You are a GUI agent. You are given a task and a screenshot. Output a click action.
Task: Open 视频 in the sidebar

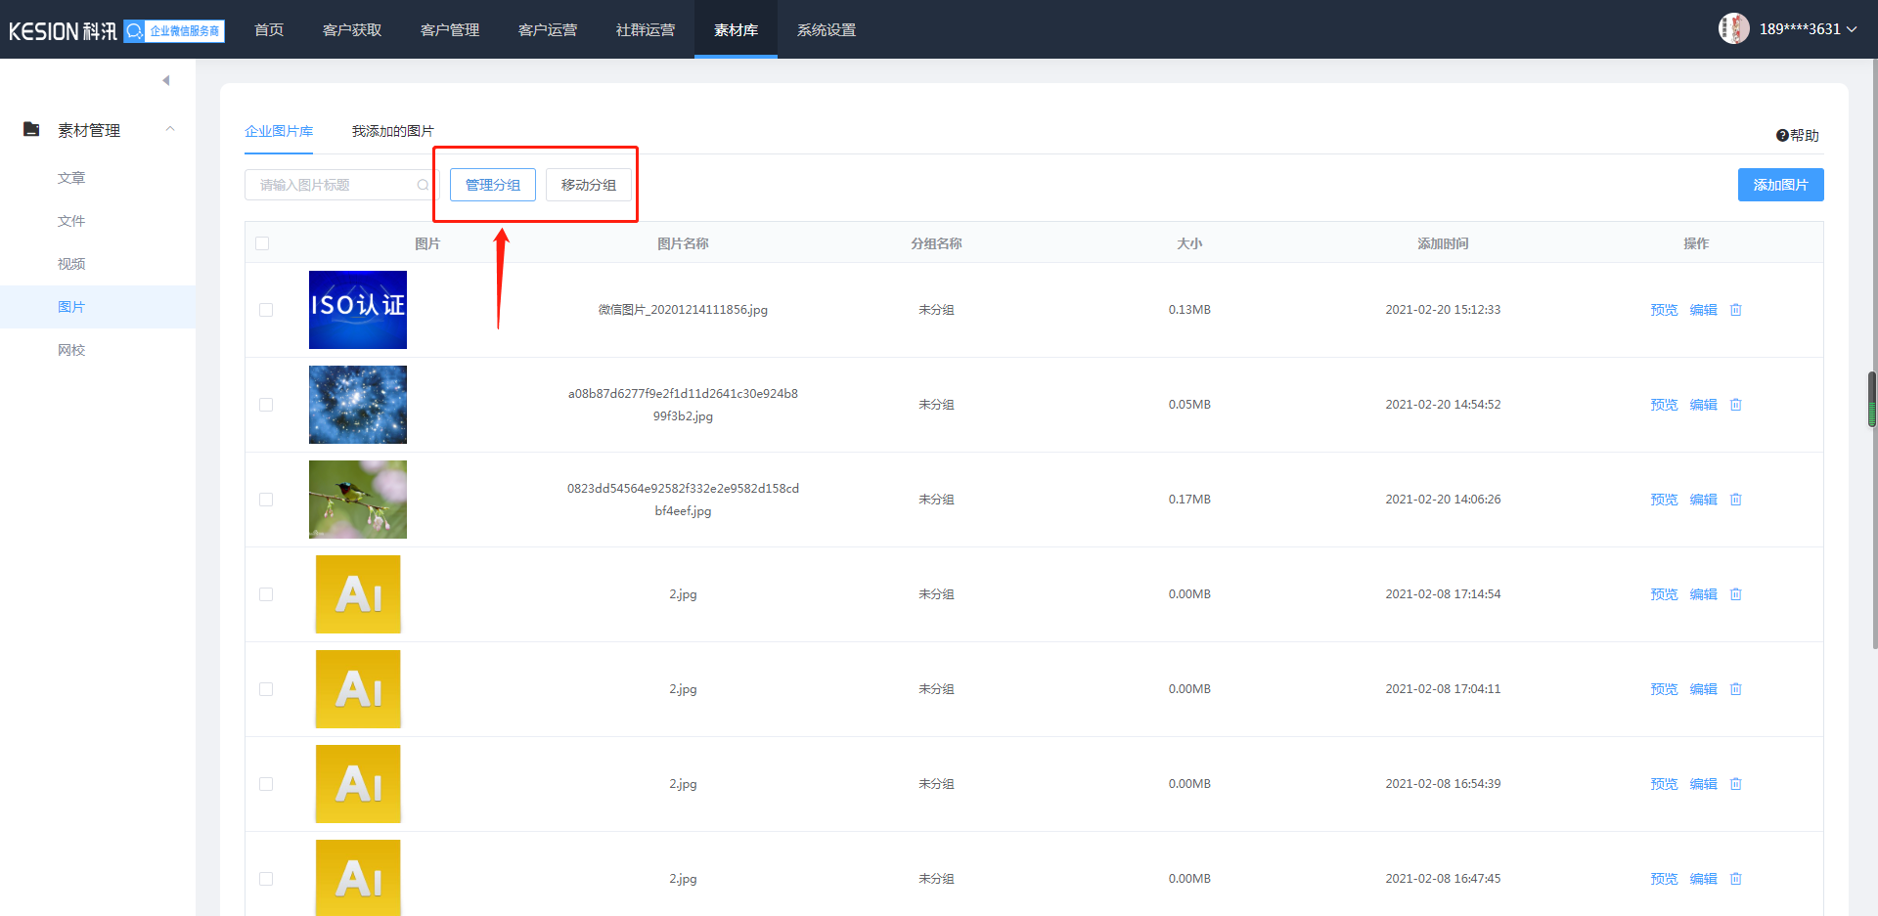click(x=71, y=264)
